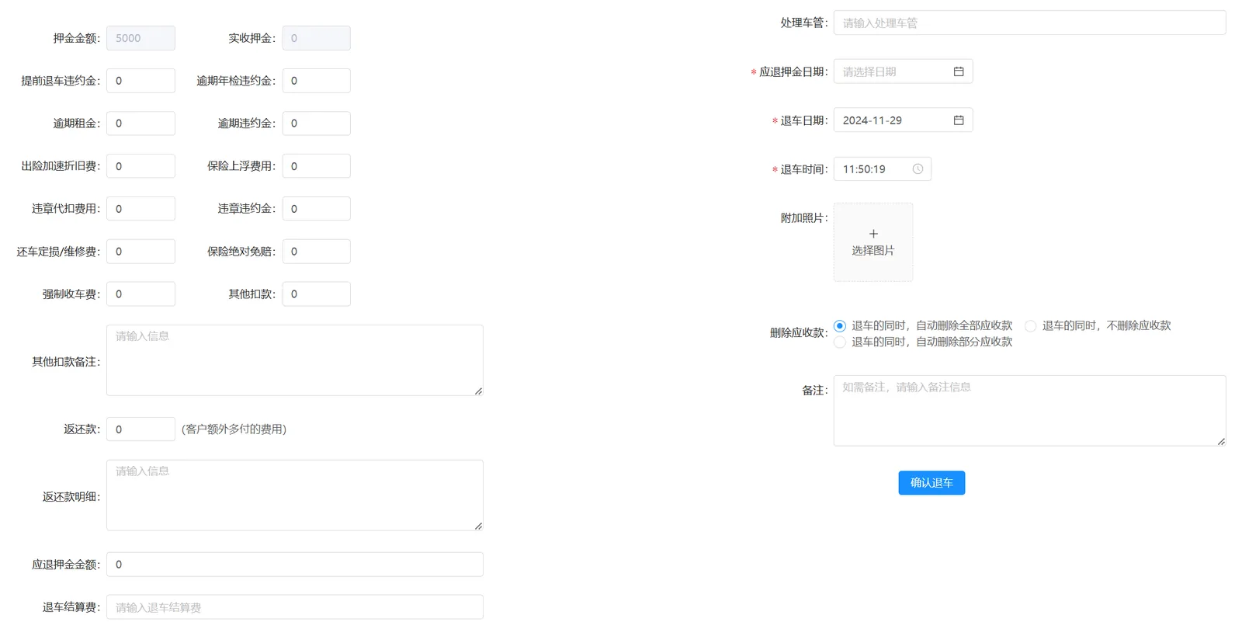Click the 逾期年检违约金 input
This screenshot has width=1242, height=636.
(316, 81)
